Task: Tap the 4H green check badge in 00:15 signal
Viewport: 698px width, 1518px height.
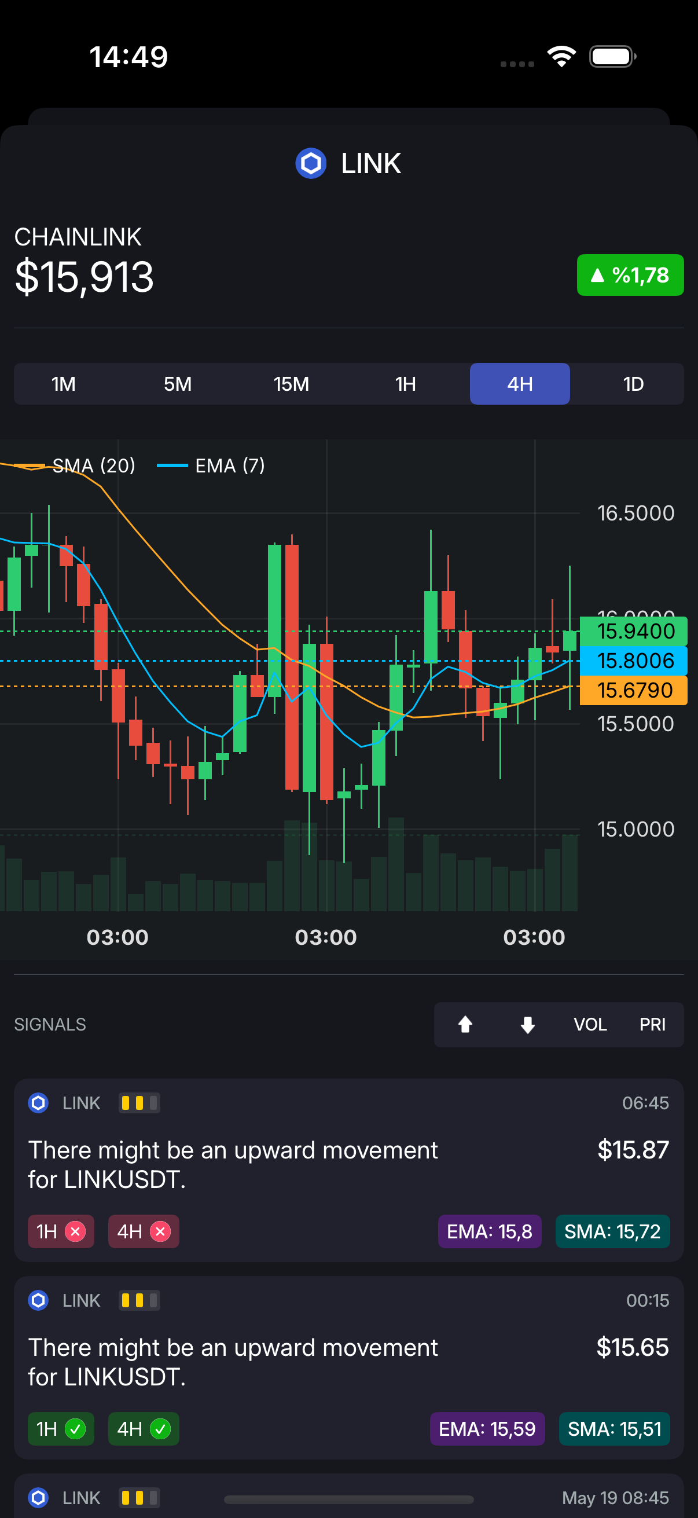Action: tap(143, 1429)
